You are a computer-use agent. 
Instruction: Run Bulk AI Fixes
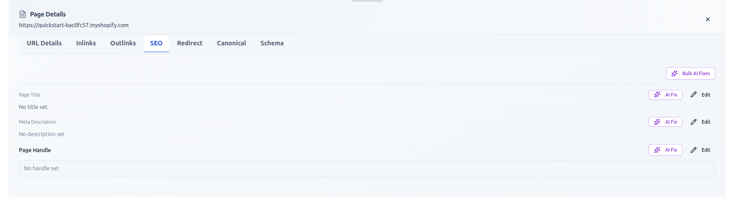point(690,73)
